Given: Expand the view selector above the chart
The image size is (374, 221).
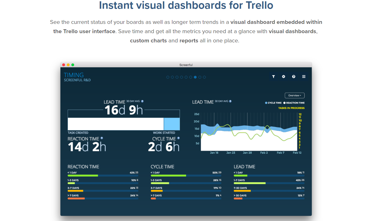Looking at the screenshot, I should coord(294,95).
